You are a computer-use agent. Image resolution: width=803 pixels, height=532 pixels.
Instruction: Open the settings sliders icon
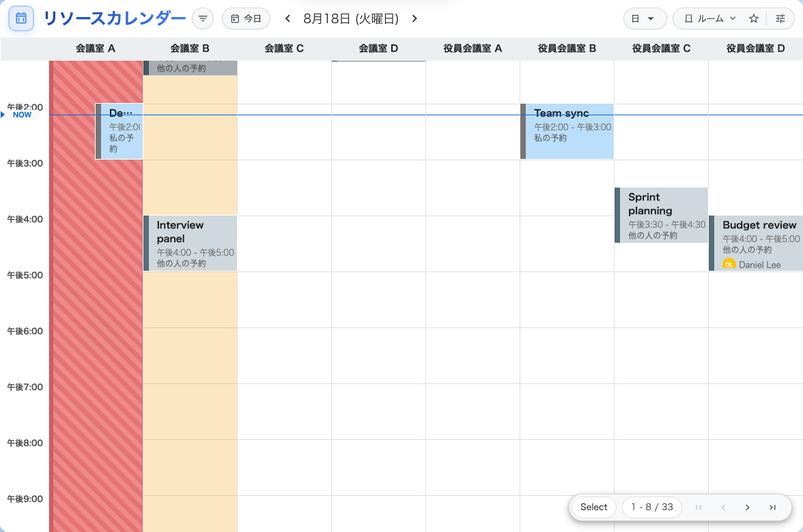tap(780, 18)
